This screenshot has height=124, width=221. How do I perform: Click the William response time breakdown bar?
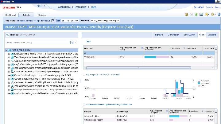coord(157,57)
